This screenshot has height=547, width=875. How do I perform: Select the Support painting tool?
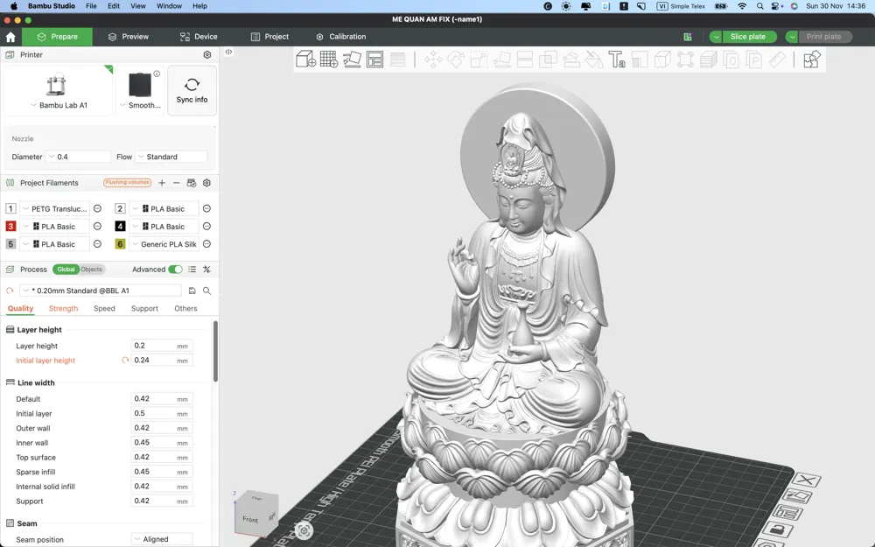(x=570, y=60)
